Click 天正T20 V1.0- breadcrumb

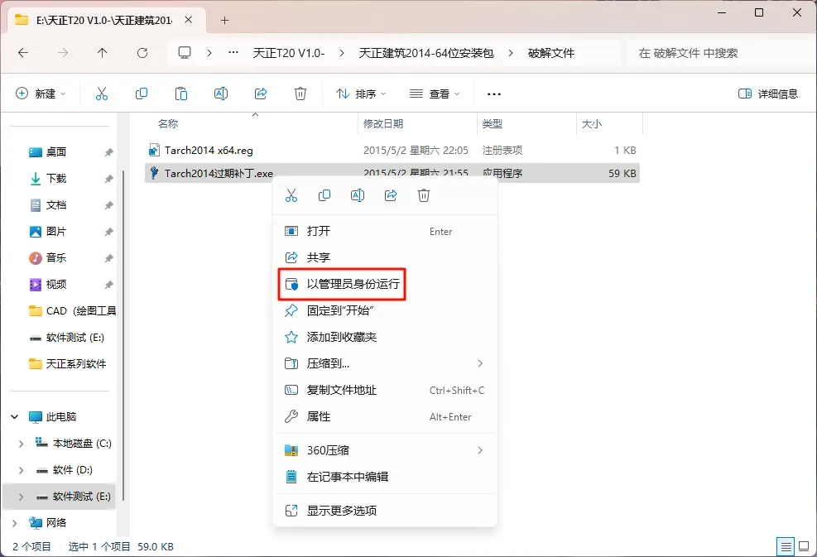pos(289,53)
